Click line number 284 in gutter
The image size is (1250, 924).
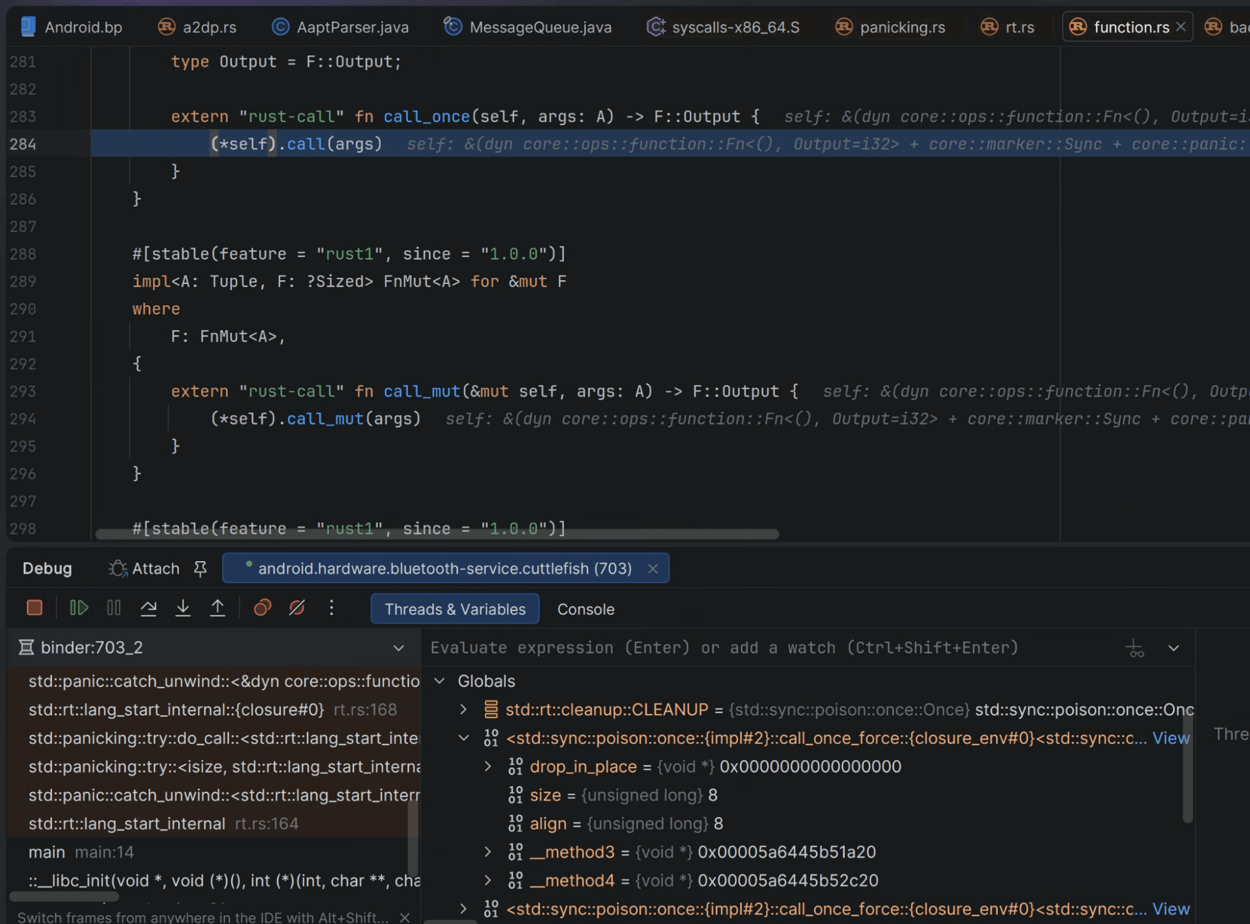(23, 144)
